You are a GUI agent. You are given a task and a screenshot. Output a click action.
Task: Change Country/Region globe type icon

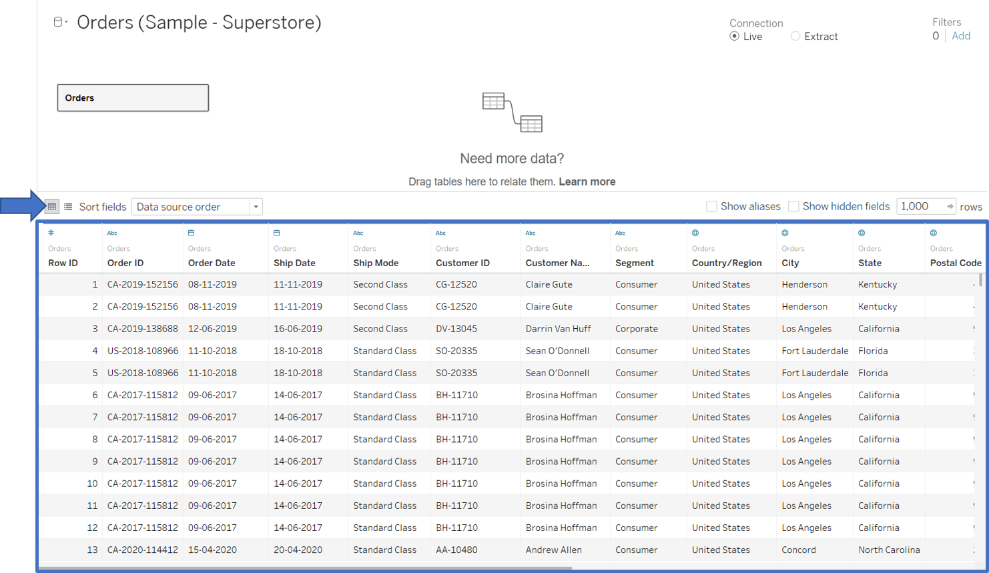[x=695, y=233]
